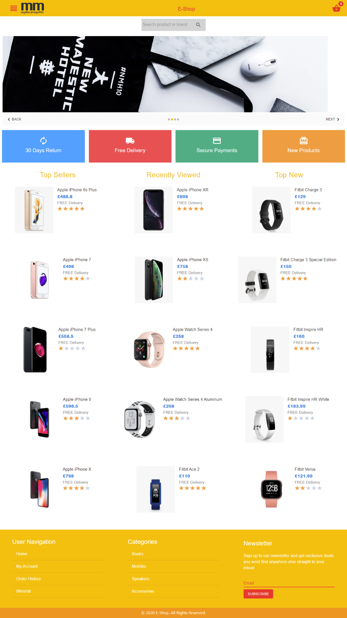Click the Secure Payments card icon
The image size is (347, 618).
[217, 141]
